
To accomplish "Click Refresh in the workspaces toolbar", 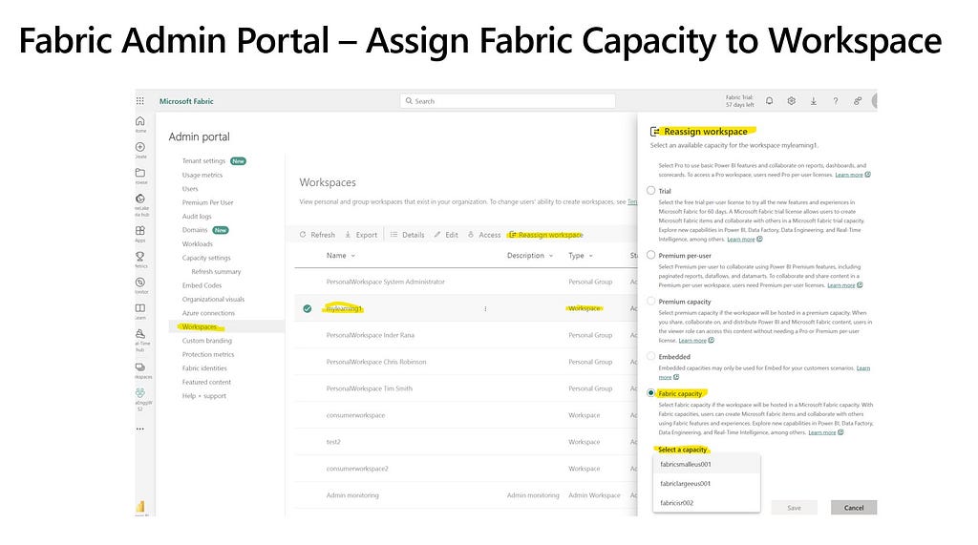I will click(x=317, y=235).
